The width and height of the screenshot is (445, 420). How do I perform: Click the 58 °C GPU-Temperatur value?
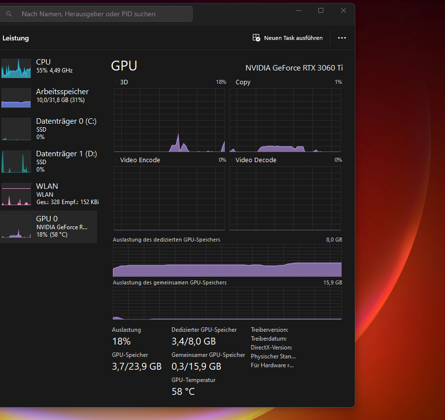click(183, 391)
